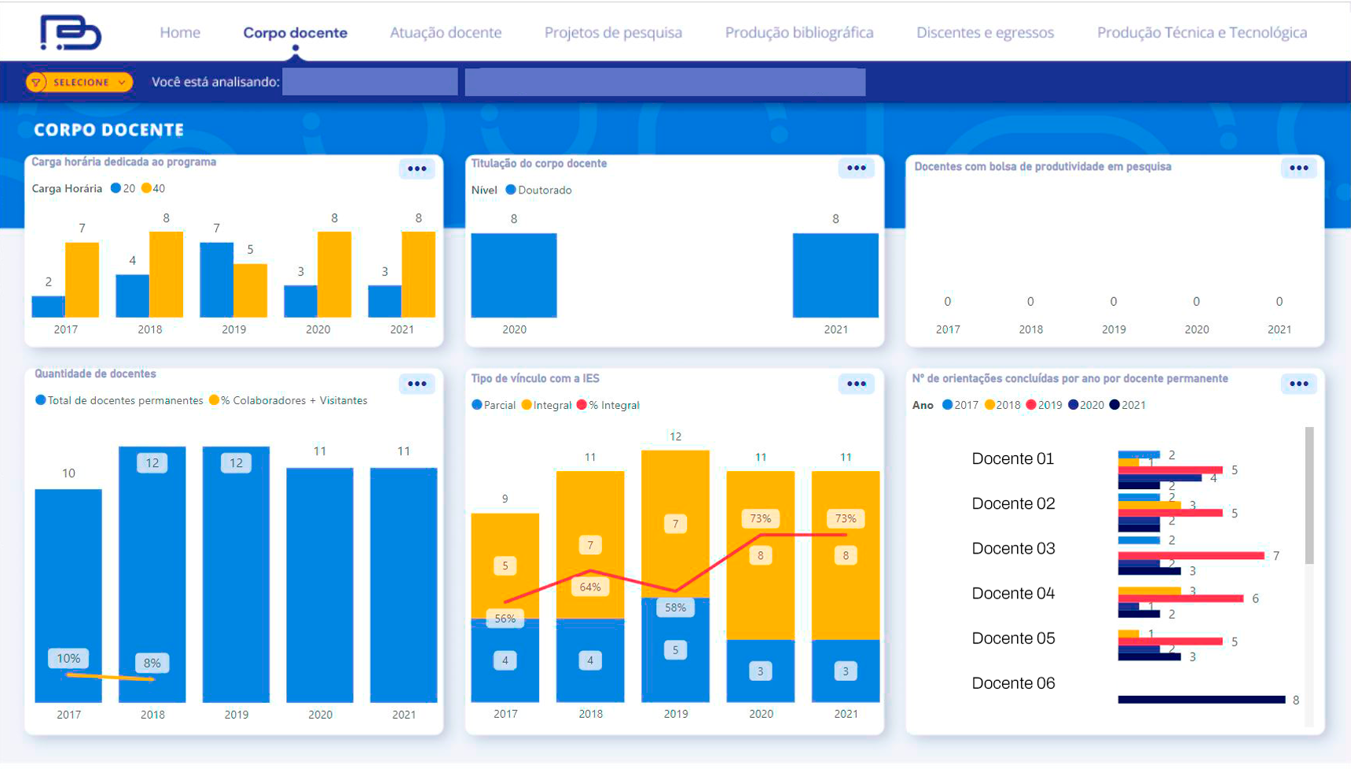Open more options on Tipo de vínculo chart
The image size is (1351, 769).
click(x=857, y=384)
